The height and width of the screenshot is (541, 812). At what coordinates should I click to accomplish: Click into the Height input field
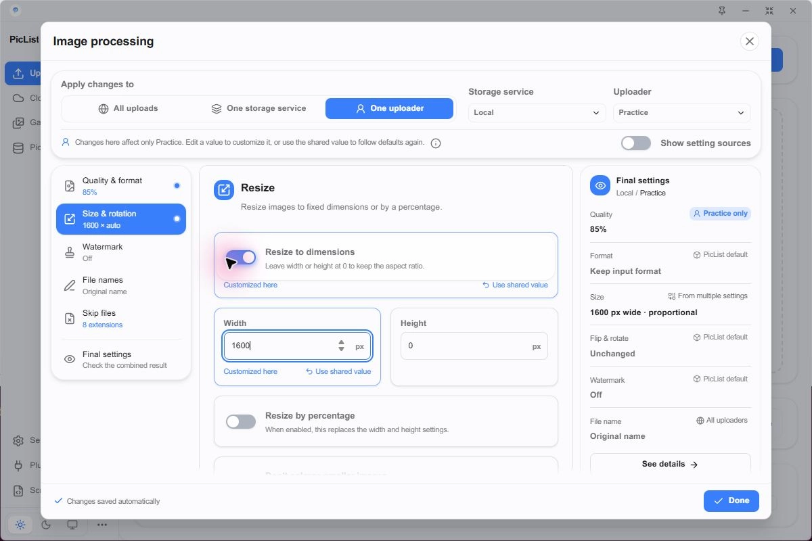click(474, 346)
